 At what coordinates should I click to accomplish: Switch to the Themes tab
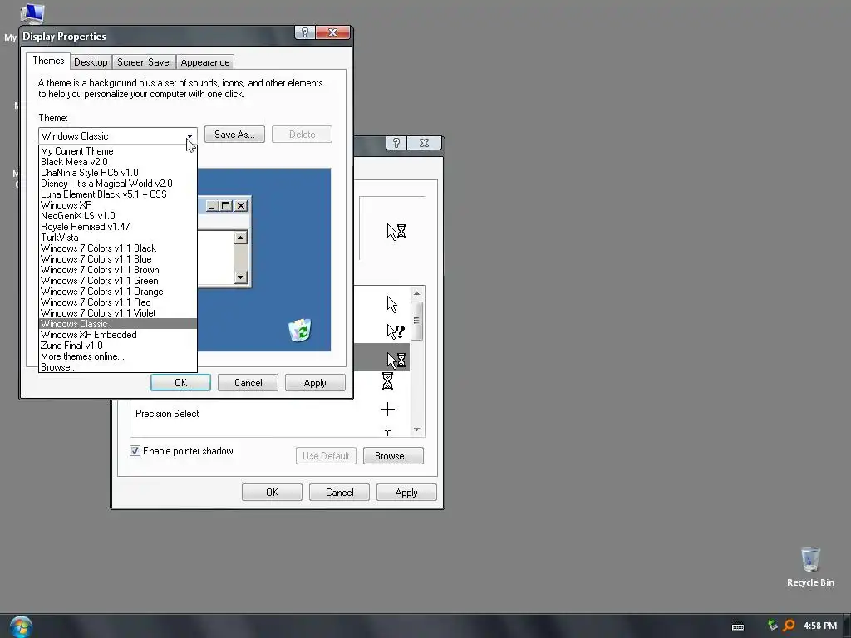48,61
